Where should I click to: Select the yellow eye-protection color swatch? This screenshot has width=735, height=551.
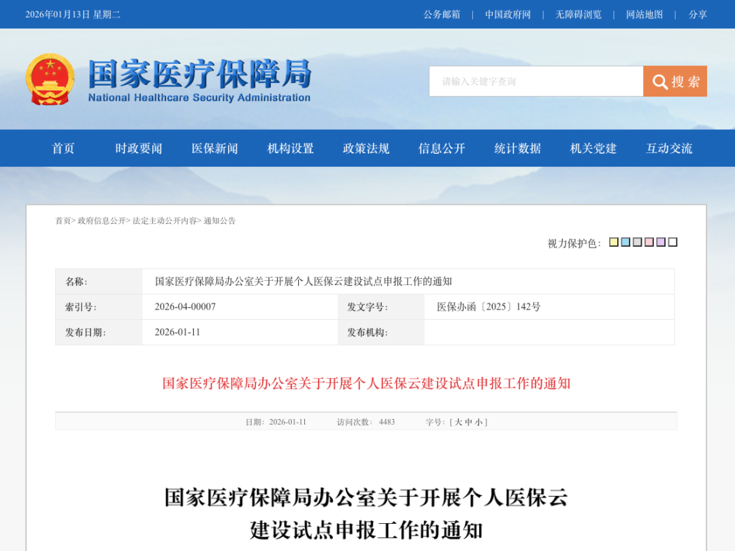(x=614, y=242)
